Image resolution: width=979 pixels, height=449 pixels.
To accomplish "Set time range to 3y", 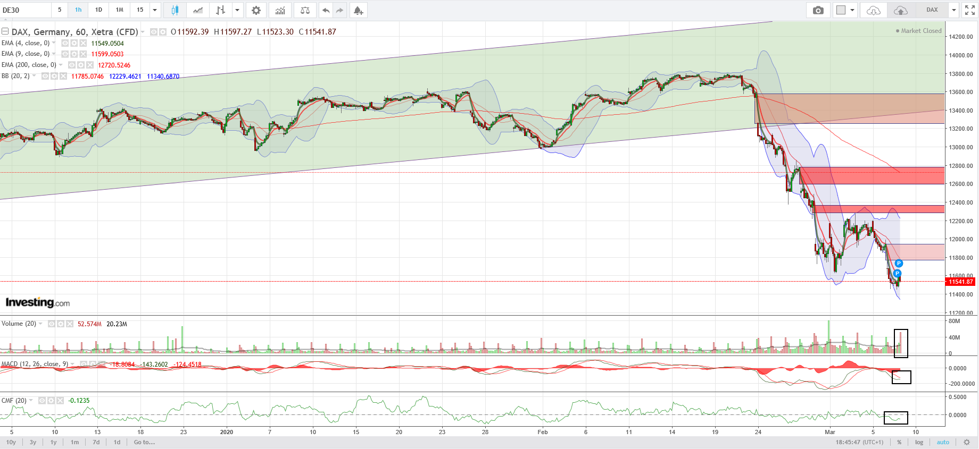I will (x=33, y=442).
